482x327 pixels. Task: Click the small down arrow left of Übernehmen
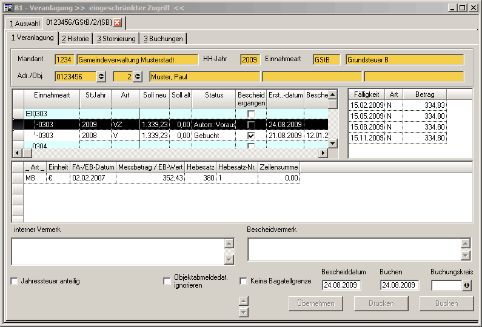click(x=243, y=312)
